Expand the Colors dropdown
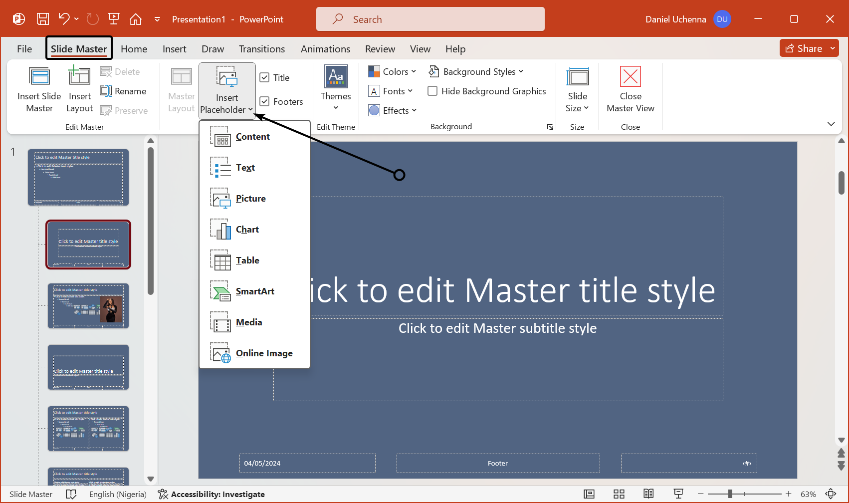 click(392, 72)
